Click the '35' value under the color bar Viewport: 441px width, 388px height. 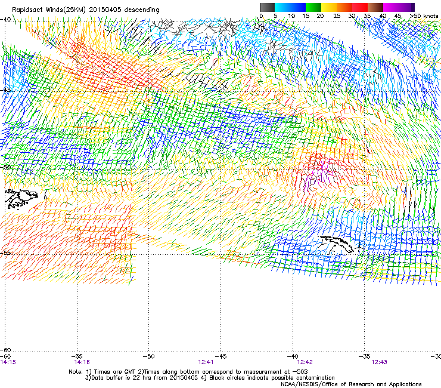pos(367,16)
